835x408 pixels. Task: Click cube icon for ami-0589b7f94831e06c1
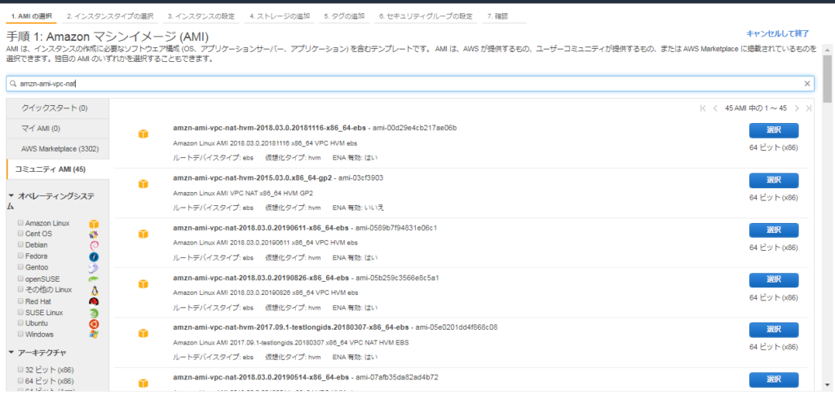pyautogui.click(x=143, y=234)
